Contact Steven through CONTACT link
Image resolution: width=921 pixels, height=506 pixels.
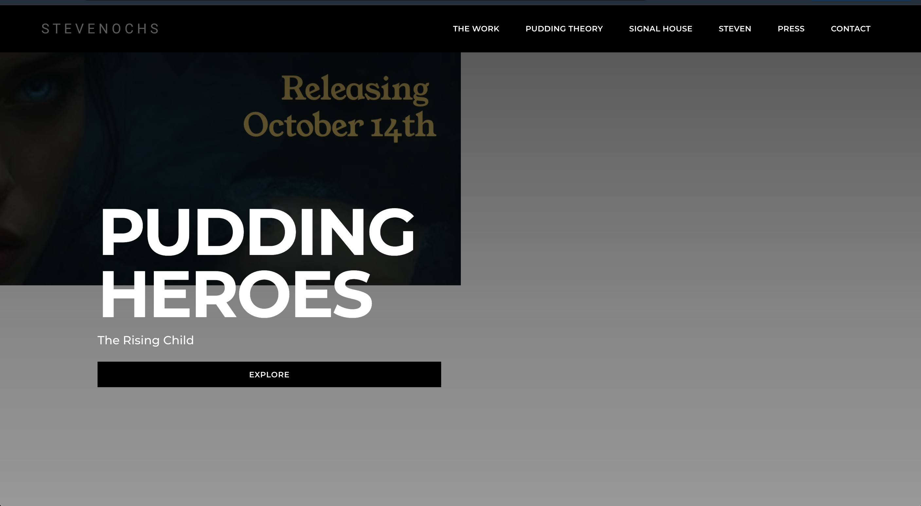(851, 28)
